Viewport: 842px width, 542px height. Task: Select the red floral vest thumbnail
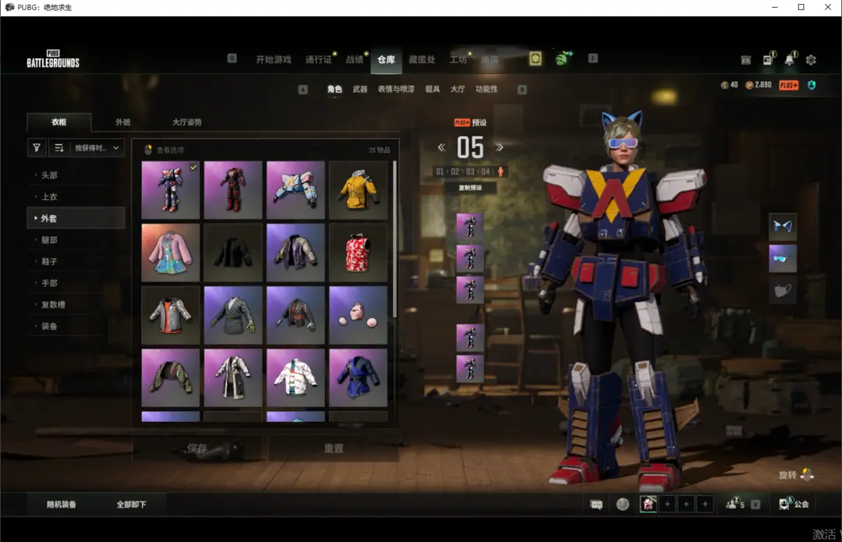pos(358,253)
